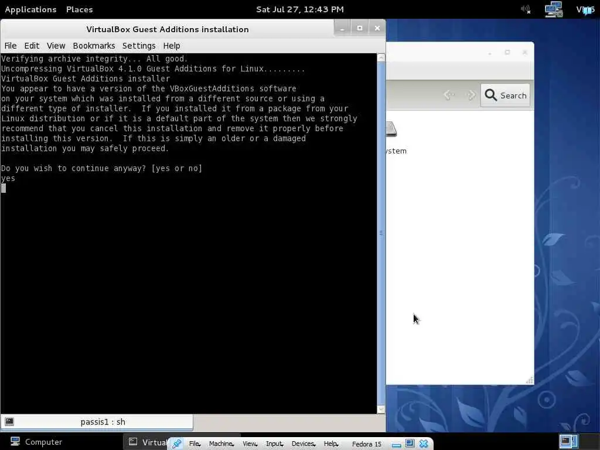Click the terminal vertical scrollbar handle
Image resolution: width=600 pixels, height=450 pixels.
pyautogui.click(x=381, y=233)
